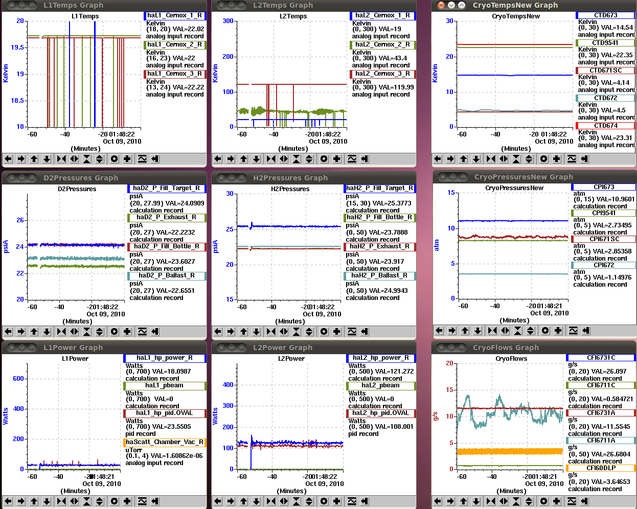Click pan-right arrow in CryoTempsNew Graph toolbar
Image resolution: width=637 pixels, height=509 pixels.
click(451, 159)
